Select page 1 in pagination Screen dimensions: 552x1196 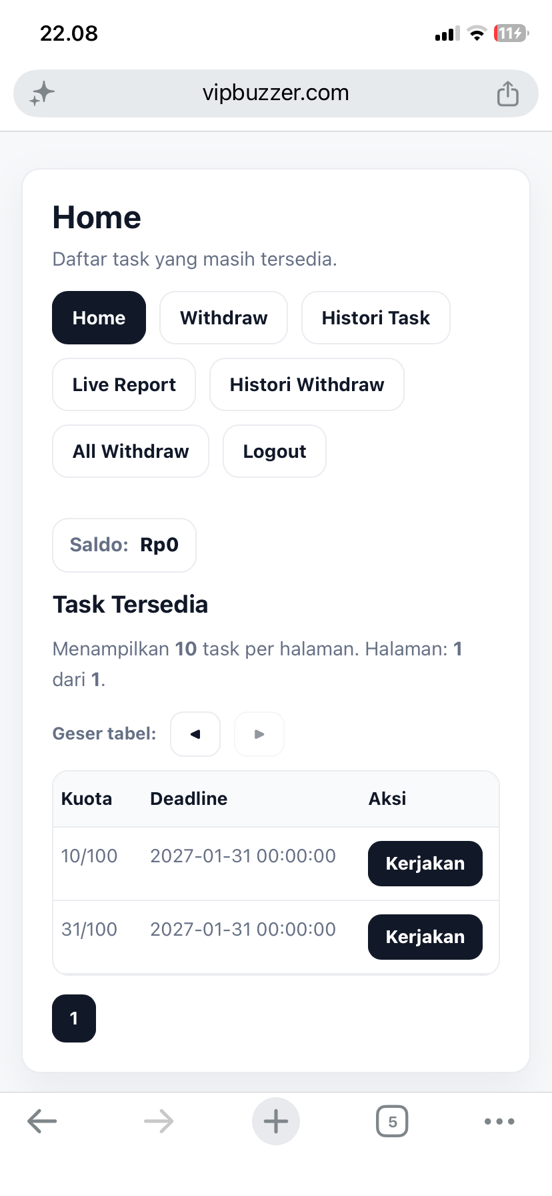tap(74, 1018)
